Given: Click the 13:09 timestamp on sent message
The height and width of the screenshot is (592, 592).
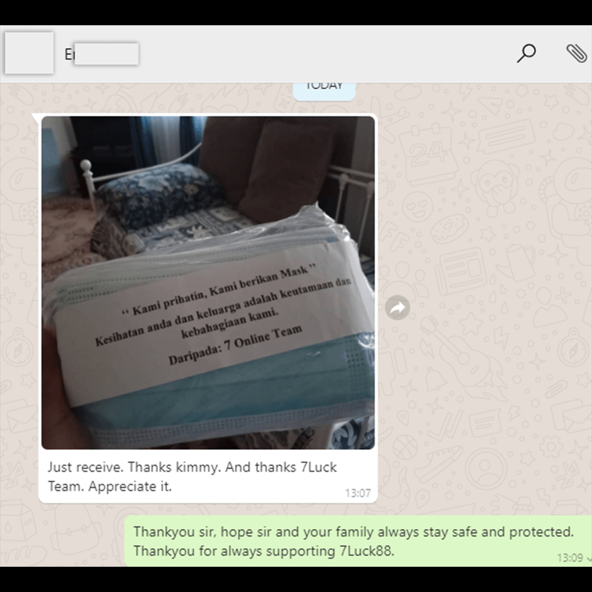Looking at the screenshot, I should point(570,557).
